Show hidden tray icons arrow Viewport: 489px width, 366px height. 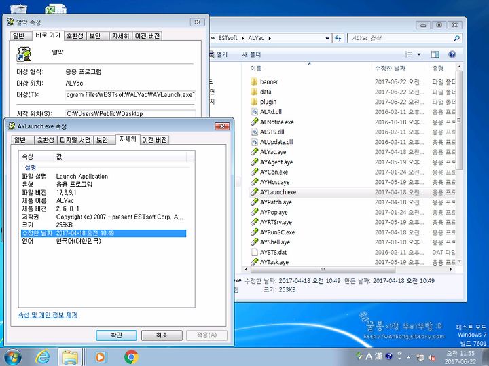[x=409, y=357]
